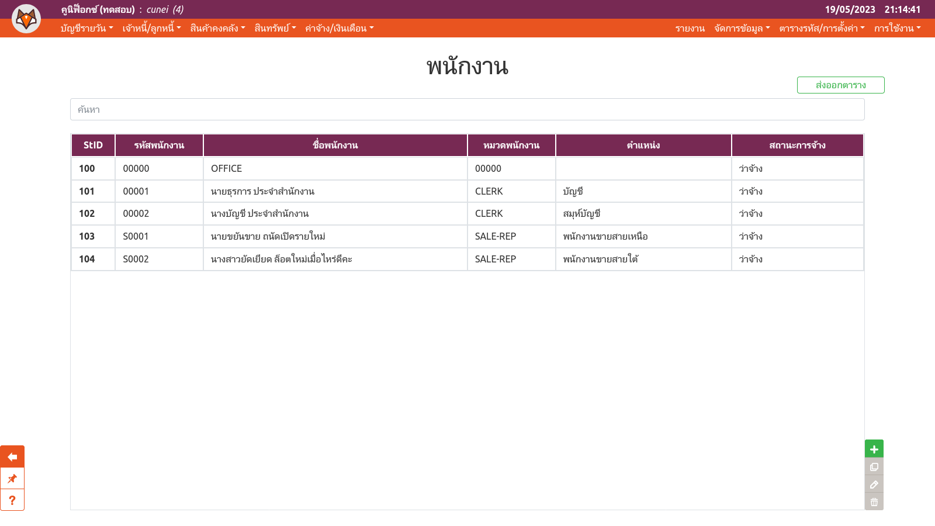
Task: Expand the จัดการข้อมูล dropdown
Action: pyautogui.click(x=742, y=28)
